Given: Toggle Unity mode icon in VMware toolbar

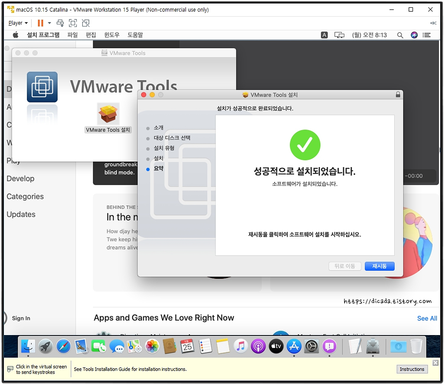Looking at the screenshot, I should tap(86, 23).
